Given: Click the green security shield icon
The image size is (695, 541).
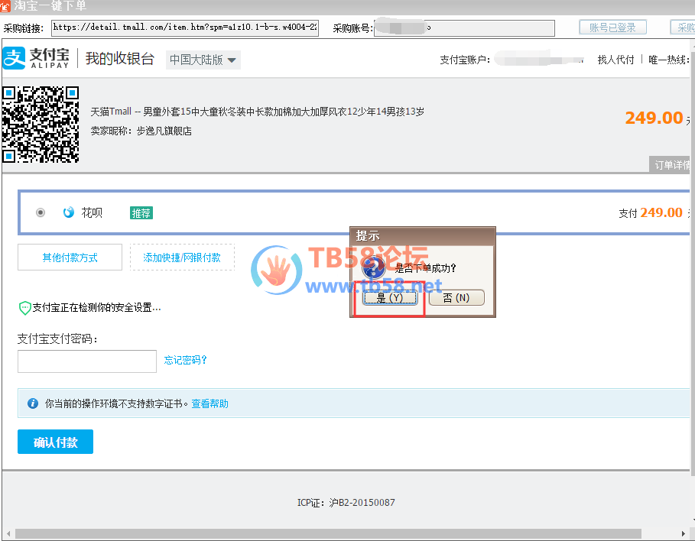Looking at the screenshot, I should pyautogui.click(x=24, y=308).
